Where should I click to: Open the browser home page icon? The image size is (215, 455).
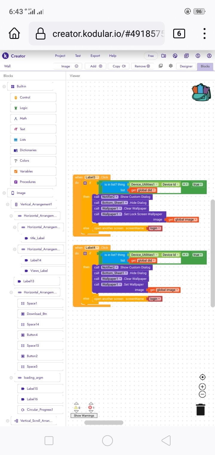(14, 33)
